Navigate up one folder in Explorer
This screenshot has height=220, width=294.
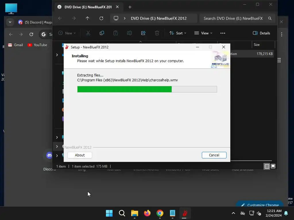click(87, 18)
